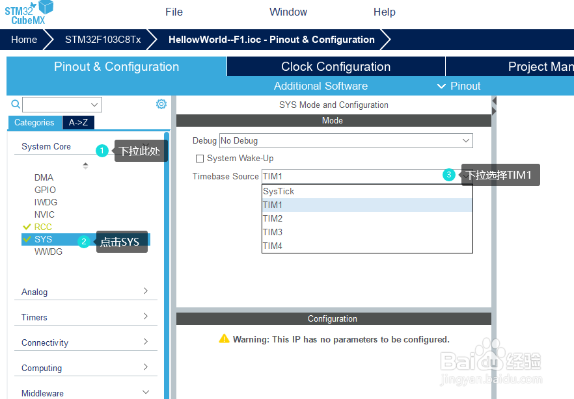Click the STM32F103C8Tx breadcrumb
The height and width of the screenshot is (399, 574).
[103, 40]
